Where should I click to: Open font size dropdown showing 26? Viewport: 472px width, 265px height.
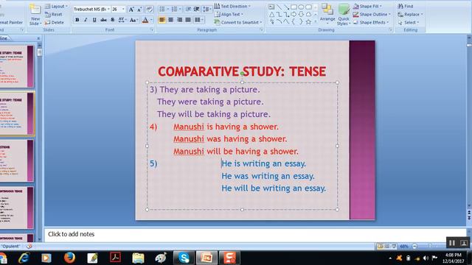(x=118, y=10)
